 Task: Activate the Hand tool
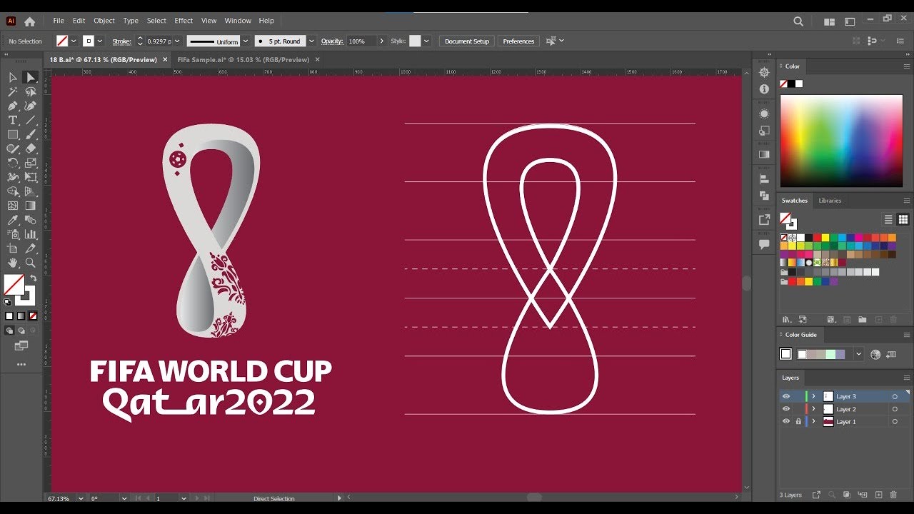[x=13, y=263]
